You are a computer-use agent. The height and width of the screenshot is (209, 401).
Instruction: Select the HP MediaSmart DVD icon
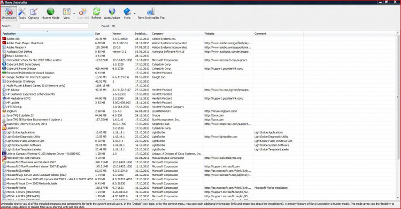tap(4, 99)
